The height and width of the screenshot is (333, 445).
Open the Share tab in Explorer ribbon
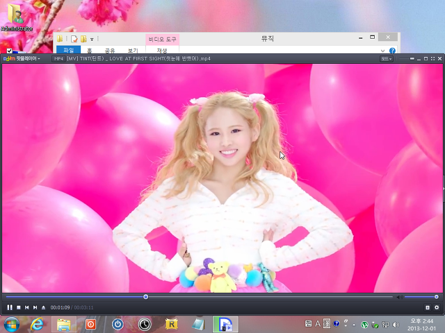pyautogui.click(x=110, y=51)
